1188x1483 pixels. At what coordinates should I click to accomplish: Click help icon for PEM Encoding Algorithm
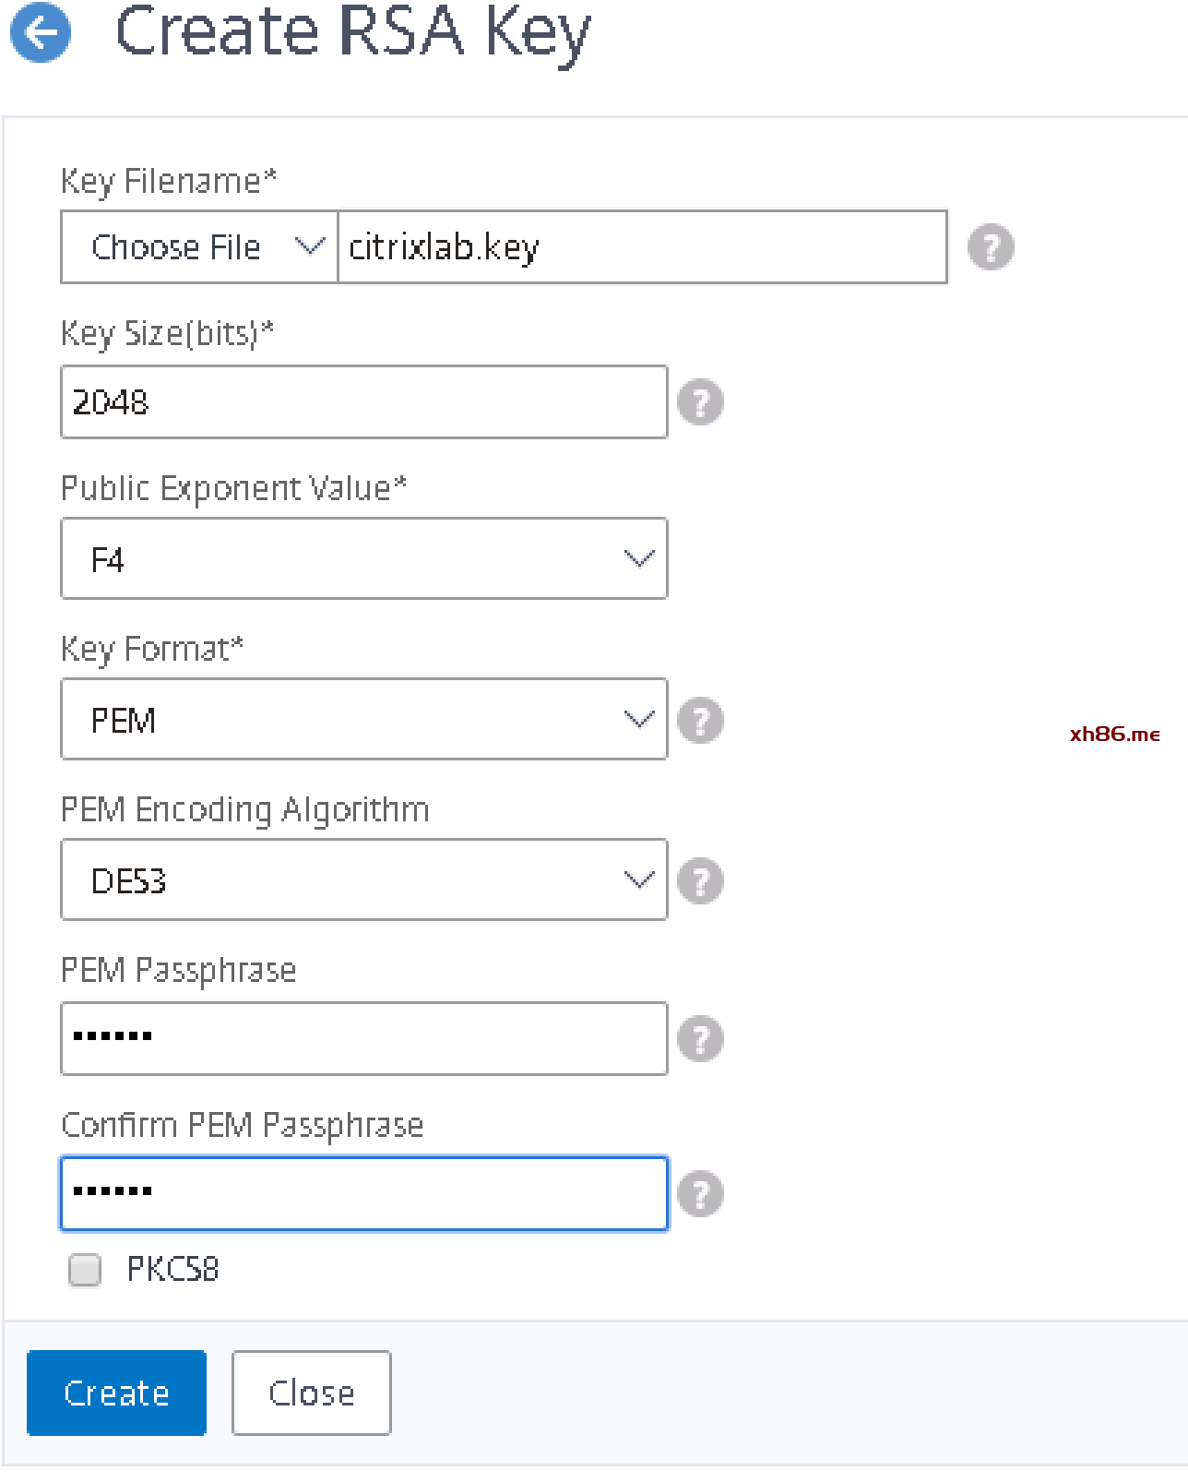click(700, 880)
